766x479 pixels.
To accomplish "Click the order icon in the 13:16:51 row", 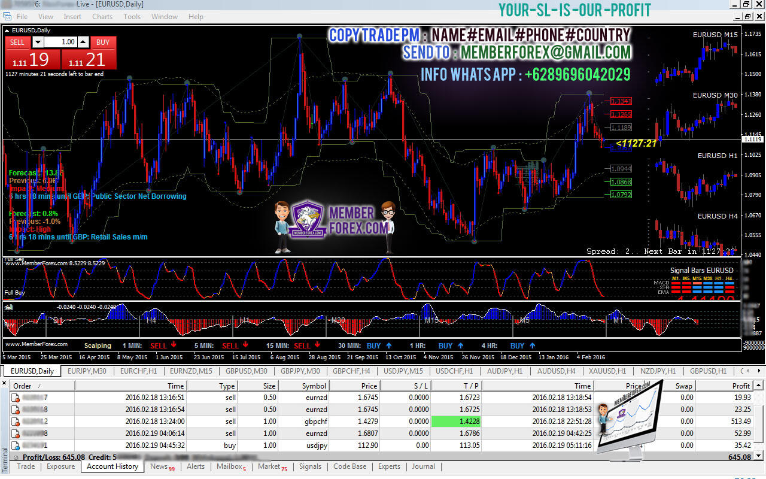I will [x=16, y=398].
